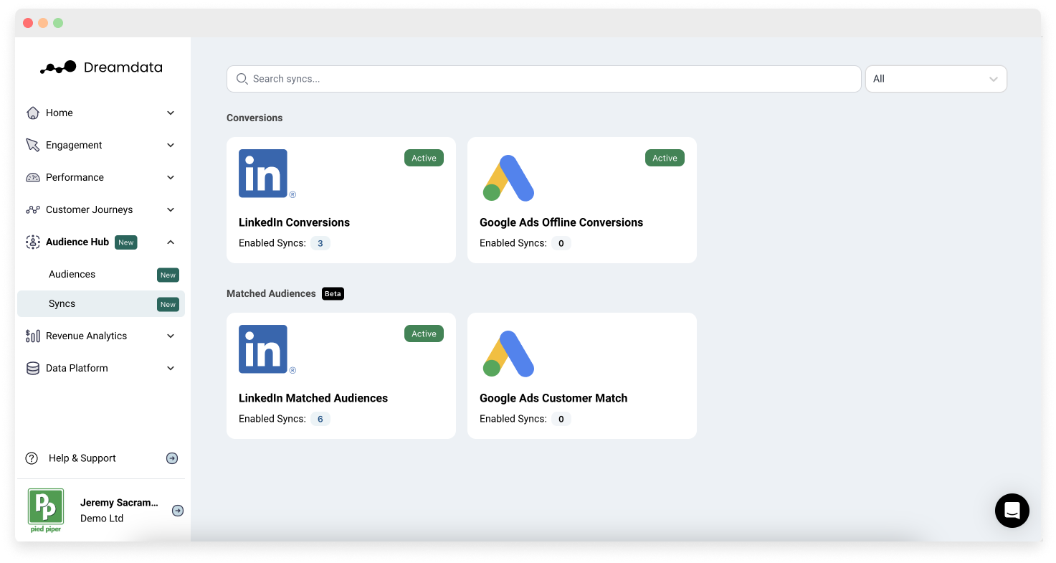Click the Jeremy Sacram... account name
The width and height of the screenshot is (1056, 563).
119,503
